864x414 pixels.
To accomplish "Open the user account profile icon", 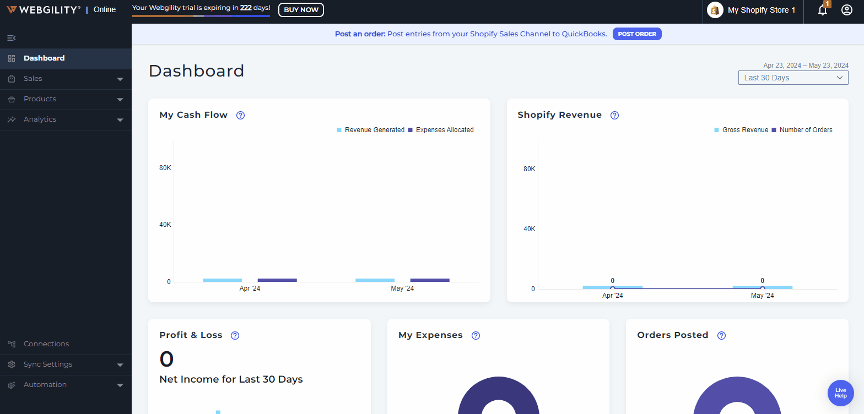I will 847,10.
